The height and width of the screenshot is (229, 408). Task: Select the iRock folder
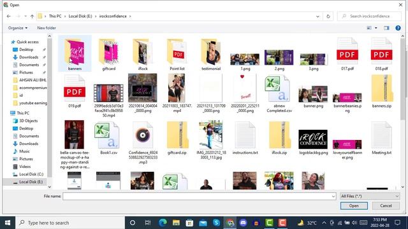click(143, 54)
